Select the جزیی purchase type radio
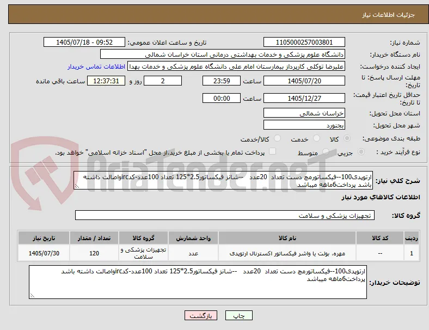This screenshot has height=330, width=429. click(x=361, y=152)
